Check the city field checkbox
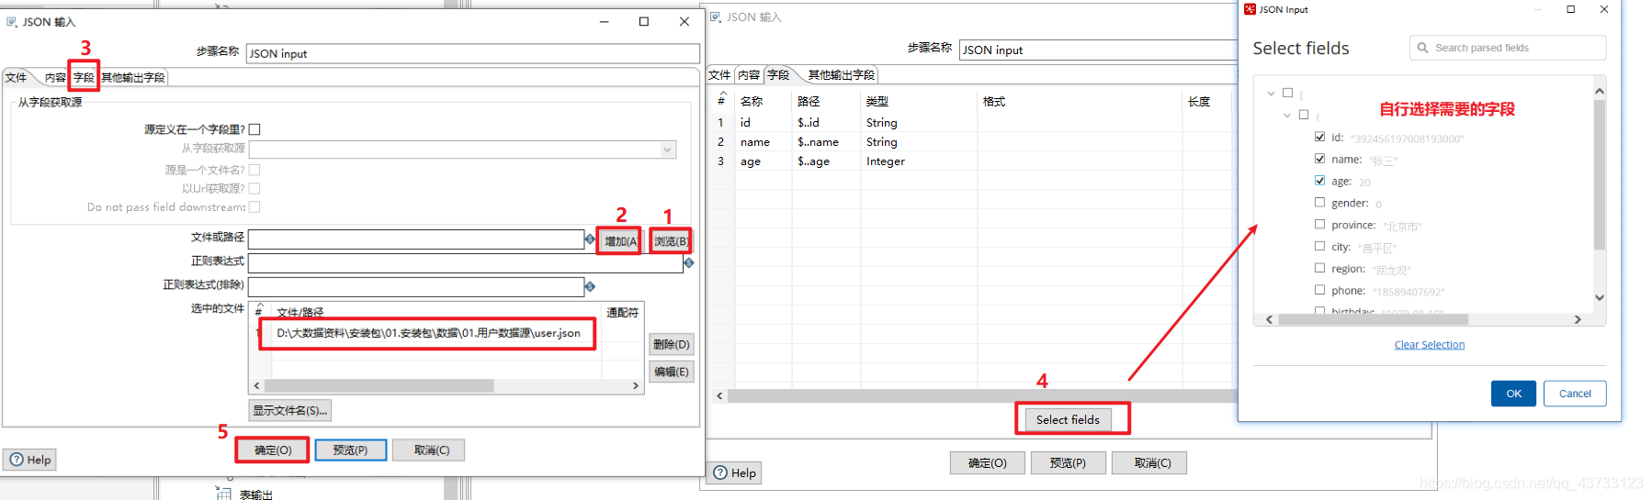 click(x=1319, y=247)
